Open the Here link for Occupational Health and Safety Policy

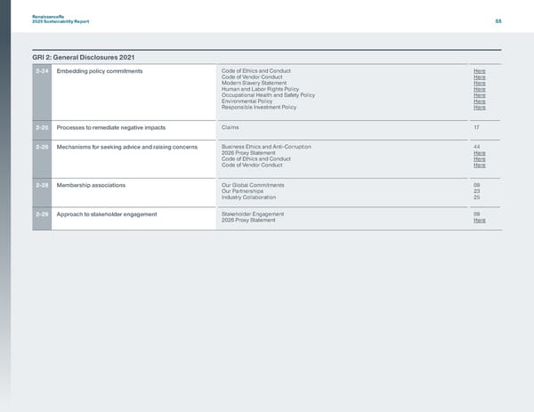click(479, 95)
